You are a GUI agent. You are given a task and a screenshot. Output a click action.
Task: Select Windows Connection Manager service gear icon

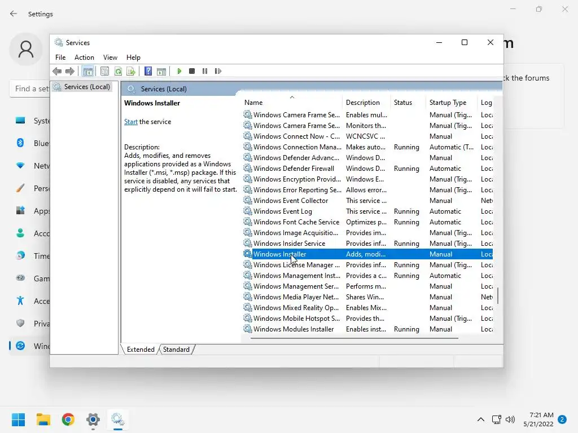(248, 147)
